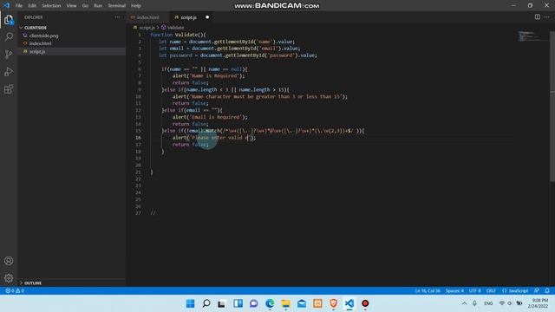Open notifications bell in status bar

(x=547, y=290)
